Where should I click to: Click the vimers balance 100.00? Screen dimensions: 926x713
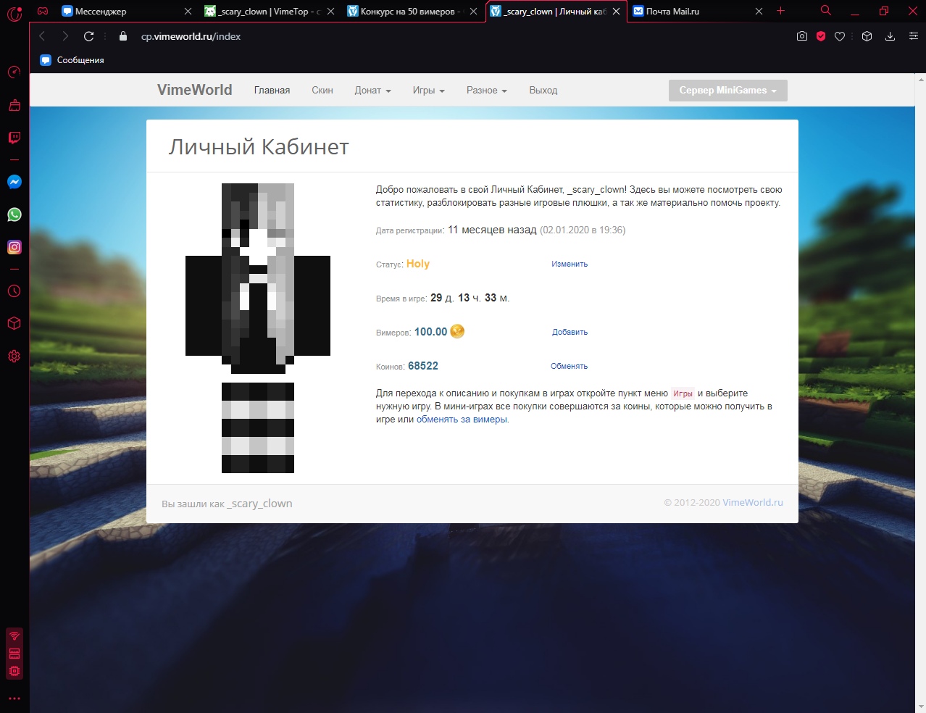tap(430, 332)
